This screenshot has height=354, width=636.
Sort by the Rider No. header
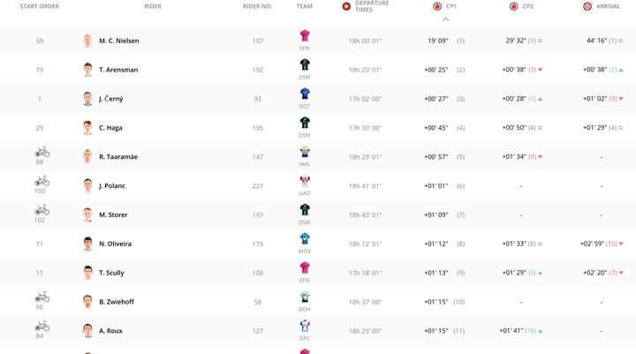point(258,6)
